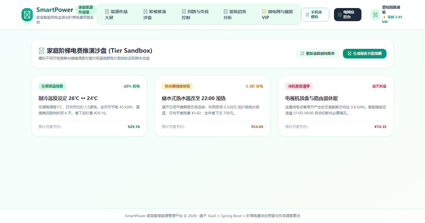
Task: Open the 电网总控台 button
Action: [348, 15]
